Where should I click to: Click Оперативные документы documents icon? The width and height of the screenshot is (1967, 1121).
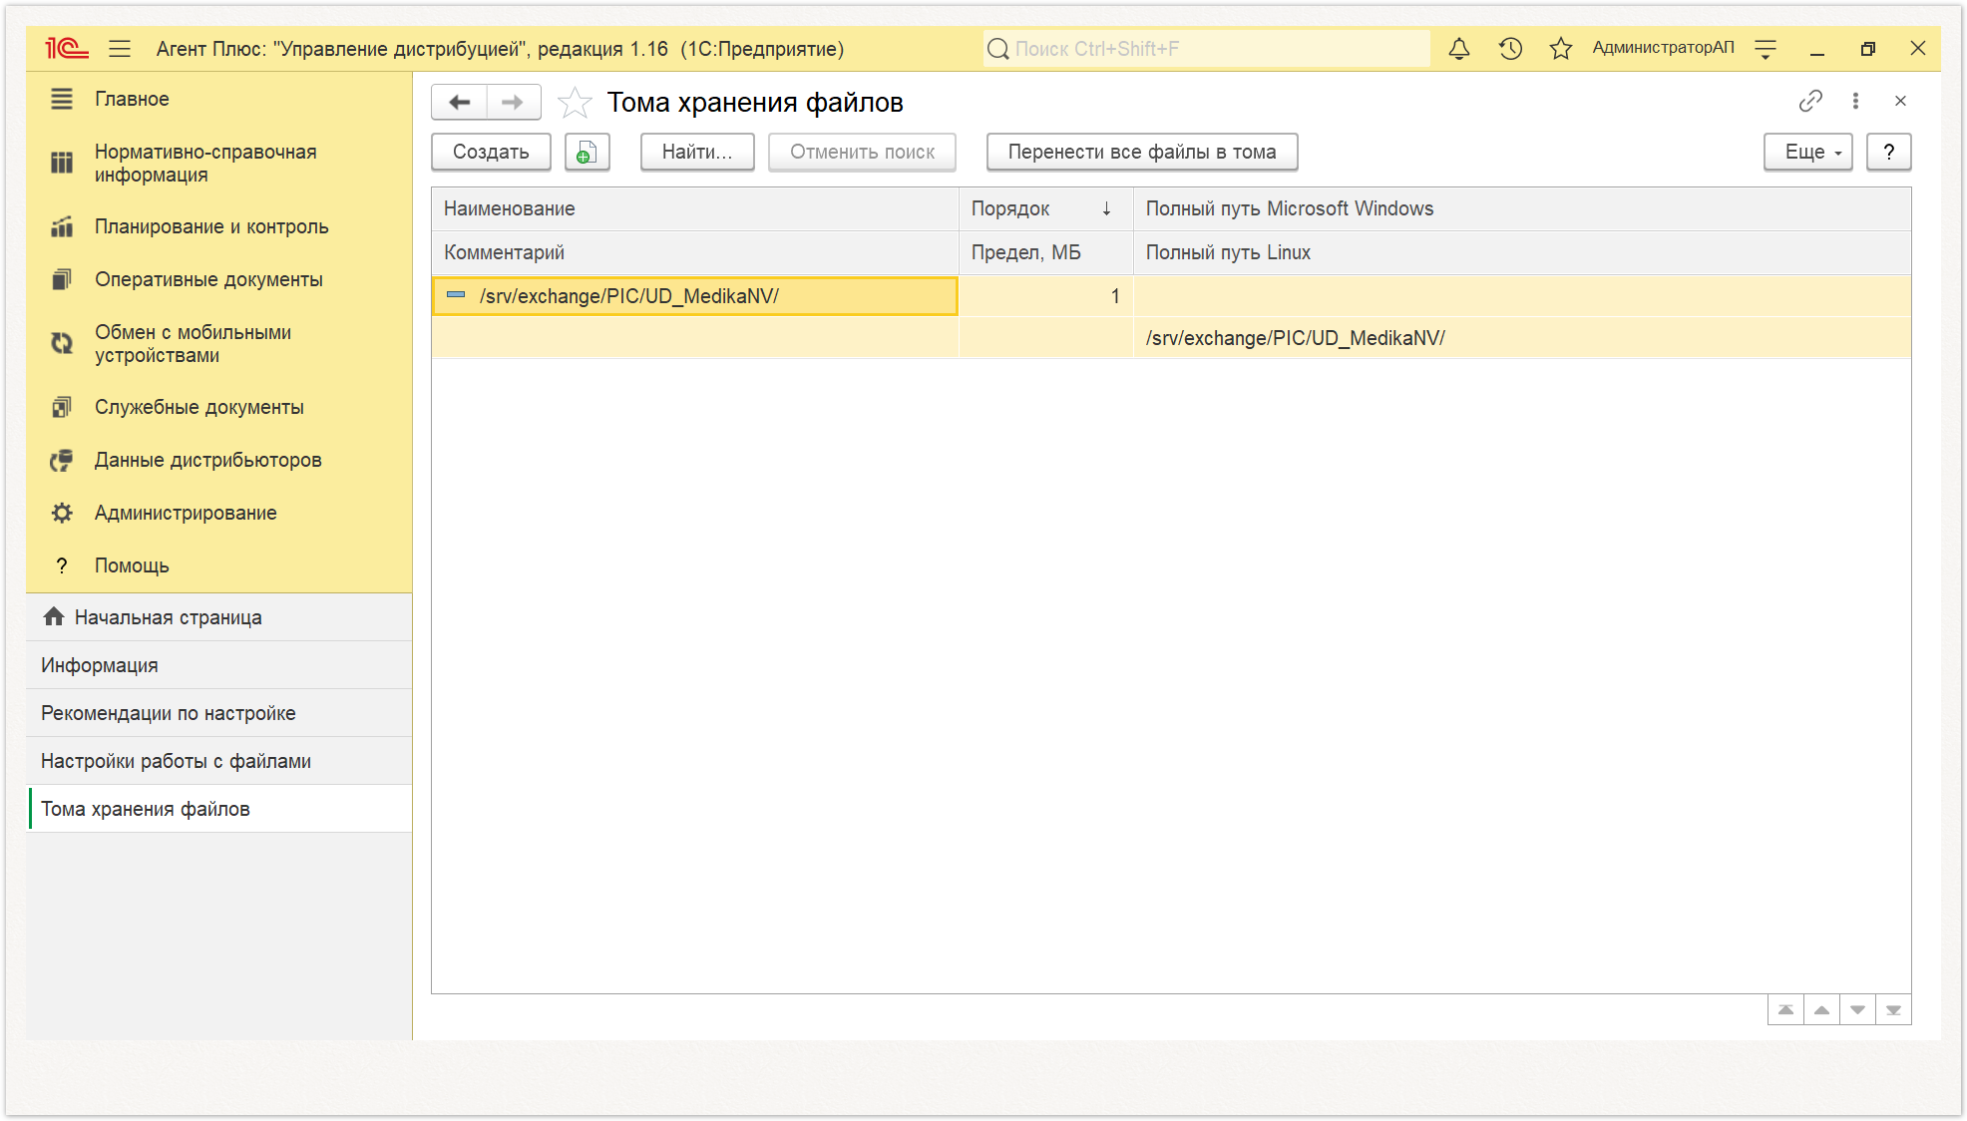point(62,279)
